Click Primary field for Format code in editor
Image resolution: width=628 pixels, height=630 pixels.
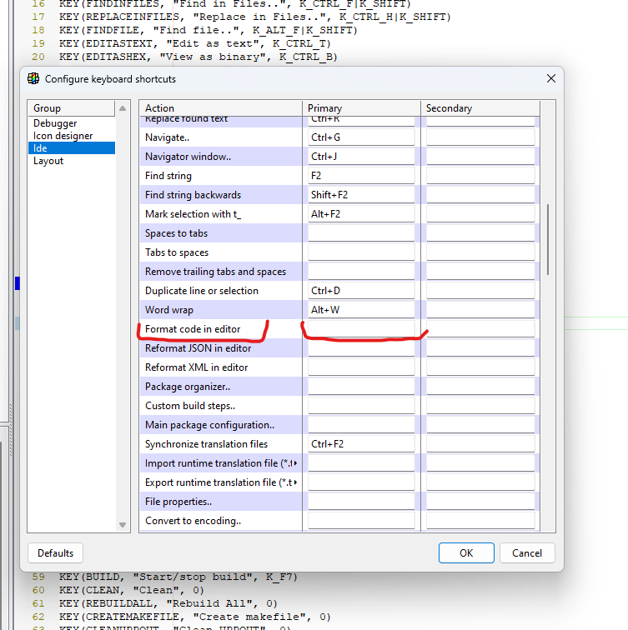361,329
